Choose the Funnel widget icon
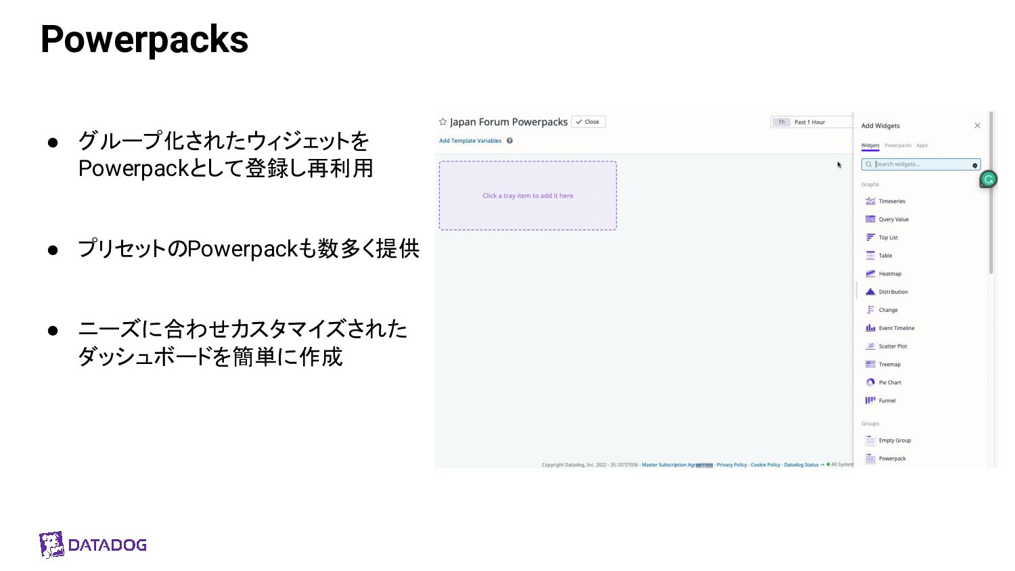The width and height of the screenshot is (1015, 571). 870,401
